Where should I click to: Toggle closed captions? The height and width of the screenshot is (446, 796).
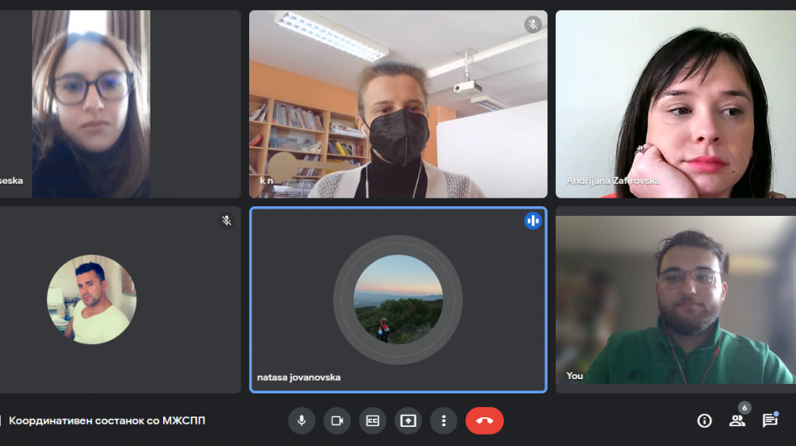click(373, 421)
